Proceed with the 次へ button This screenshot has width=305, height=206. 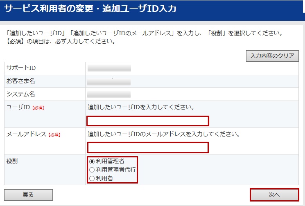(x=274, y=195)
